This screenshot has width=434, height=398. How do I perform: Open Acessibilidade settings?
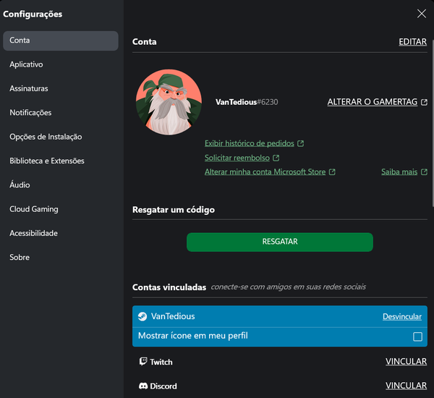pos(33,233)
